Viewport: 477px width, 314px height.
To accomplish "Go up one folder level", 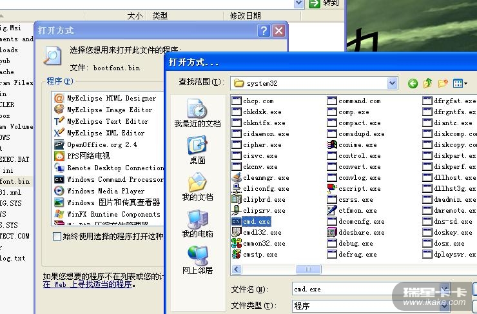I will (x=428, y=83).
